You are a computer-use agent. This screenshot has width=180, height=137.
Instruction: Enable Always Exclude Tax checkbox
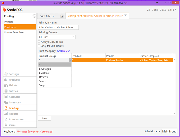pyautogui.click(x=39, y=42)
